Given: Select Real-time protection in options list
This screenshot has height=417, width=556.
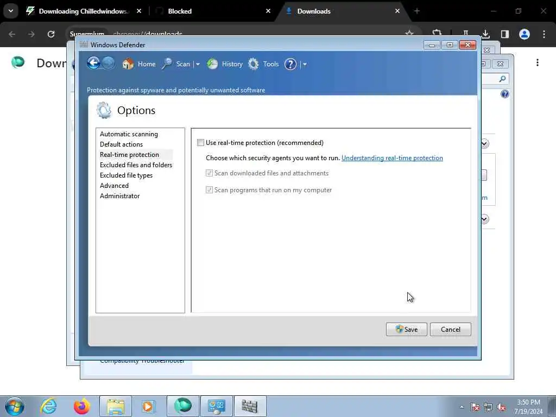Looking at the screenshot, I should click(x=129, y=155).
